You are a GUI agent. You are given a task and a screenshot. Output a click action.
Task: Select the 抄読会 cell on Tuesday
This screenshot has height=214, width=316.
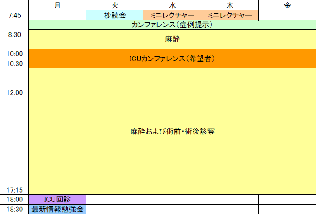114,15
